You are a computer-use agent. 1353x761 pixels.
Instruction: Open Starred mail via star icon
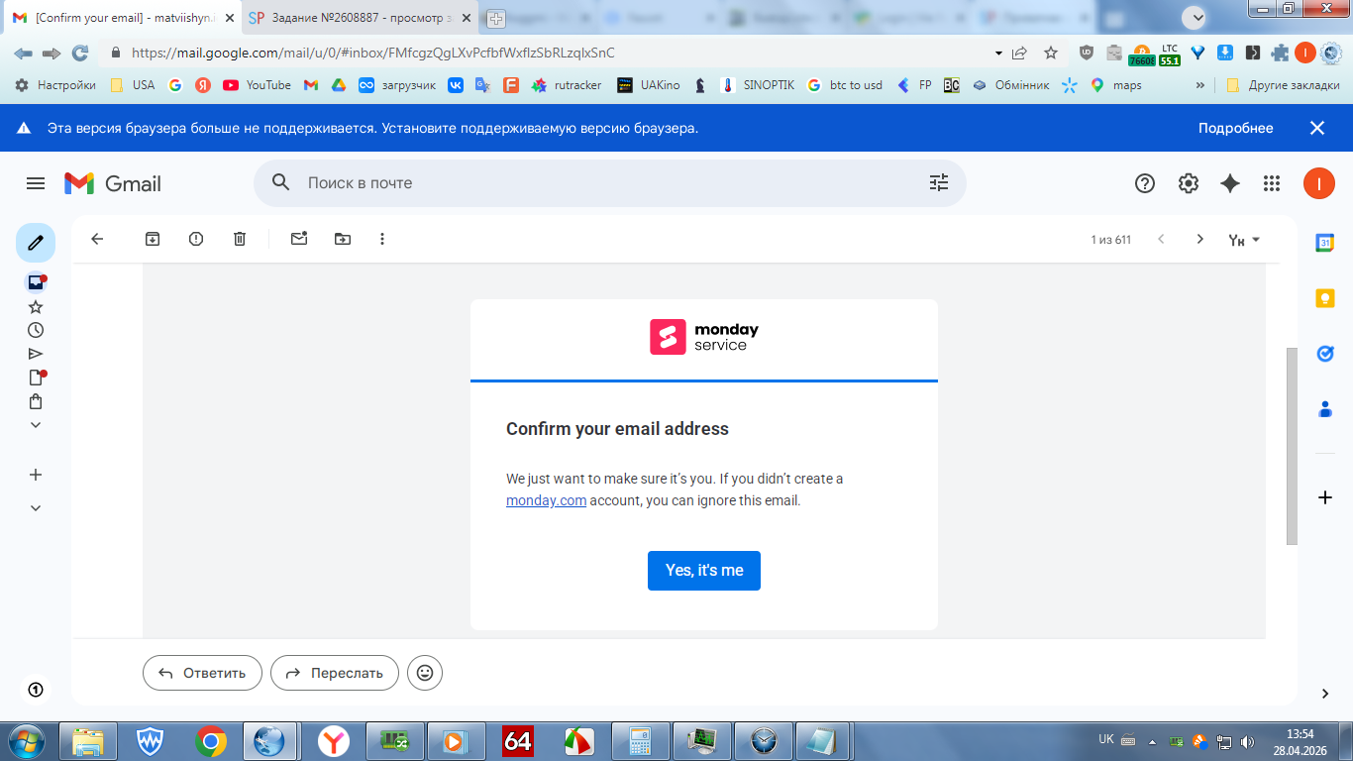[x=36, y=307]
